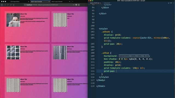Open the browser home page

(x=14, y=5)
